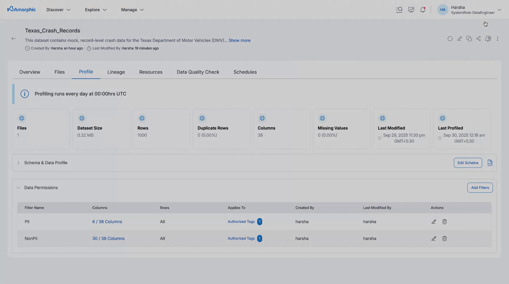
Task: Open the schema code view icon beside Edit Schema
Action: click(x=490, y=163)
